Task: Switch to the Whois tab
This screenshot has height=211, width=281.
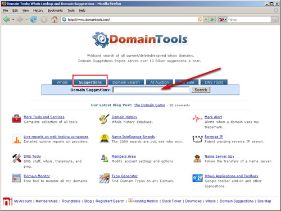Action: (x=62, y=82)
